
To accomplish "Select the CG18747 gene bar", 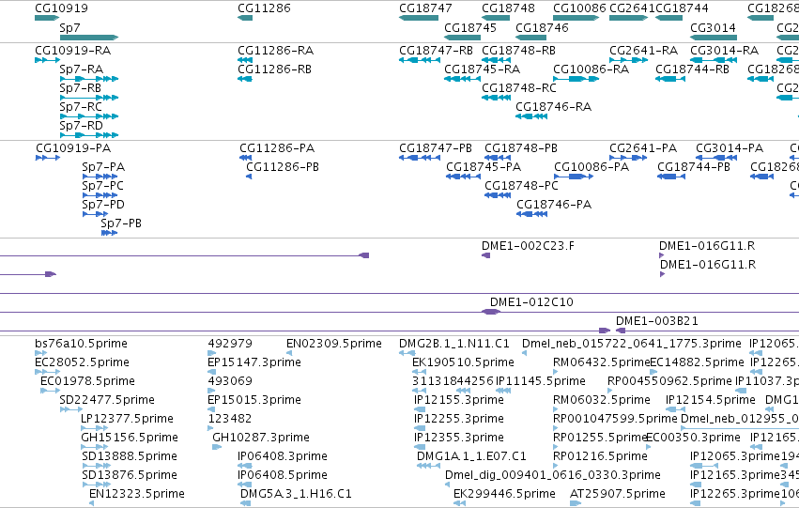I will tap(419, 18).
